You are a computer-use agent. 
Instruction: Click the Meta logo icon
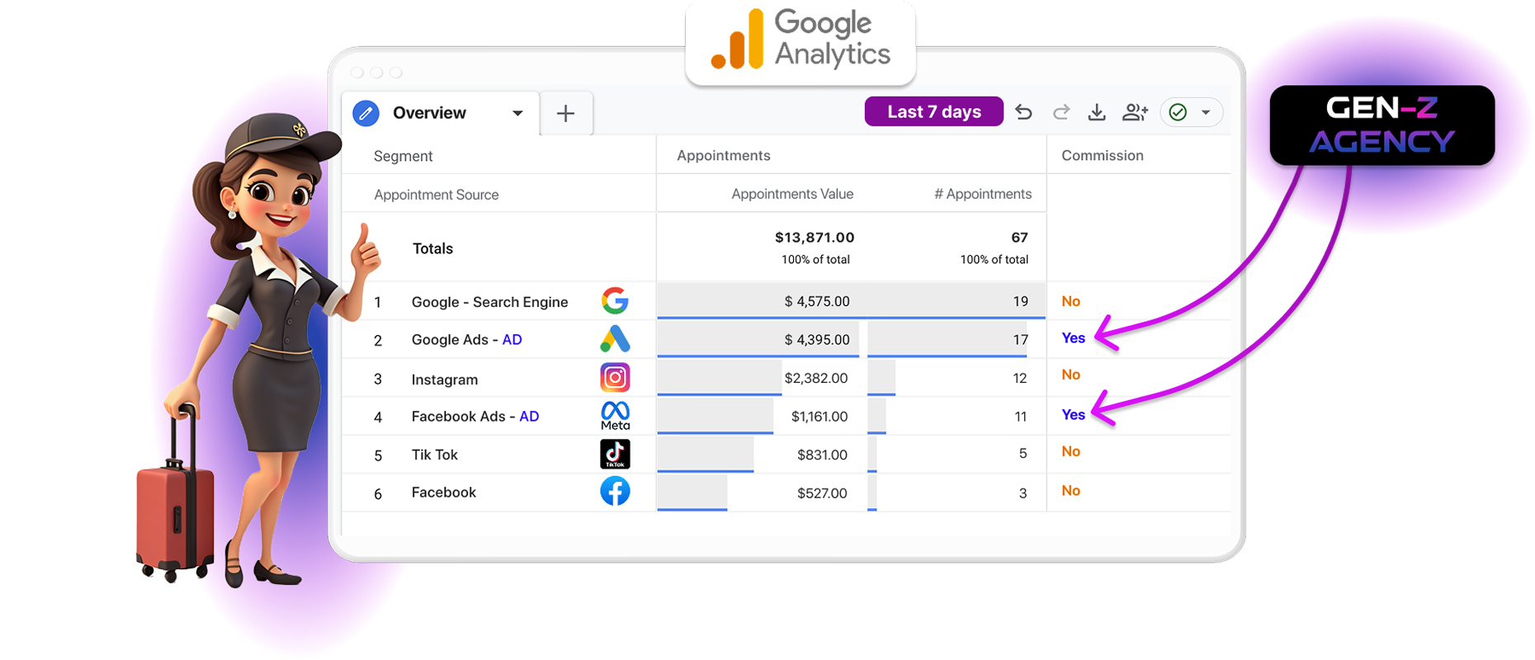coord(615,415)
